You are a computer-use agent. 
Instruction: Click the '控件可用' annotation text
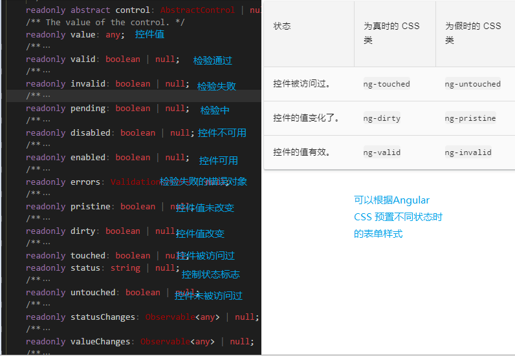219,161
